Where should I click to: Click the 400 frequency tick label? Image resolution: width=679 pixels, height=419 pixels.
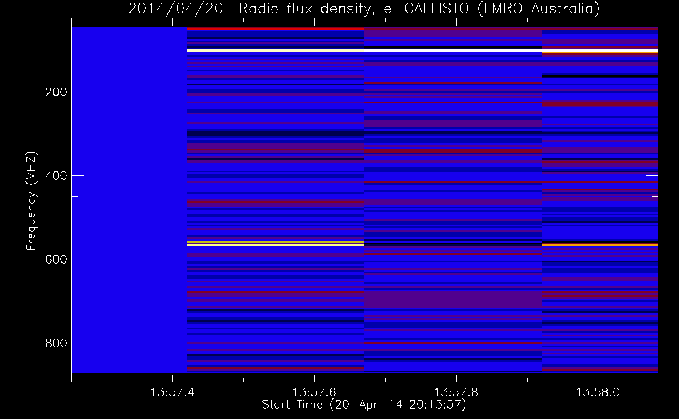coord(56,176)
